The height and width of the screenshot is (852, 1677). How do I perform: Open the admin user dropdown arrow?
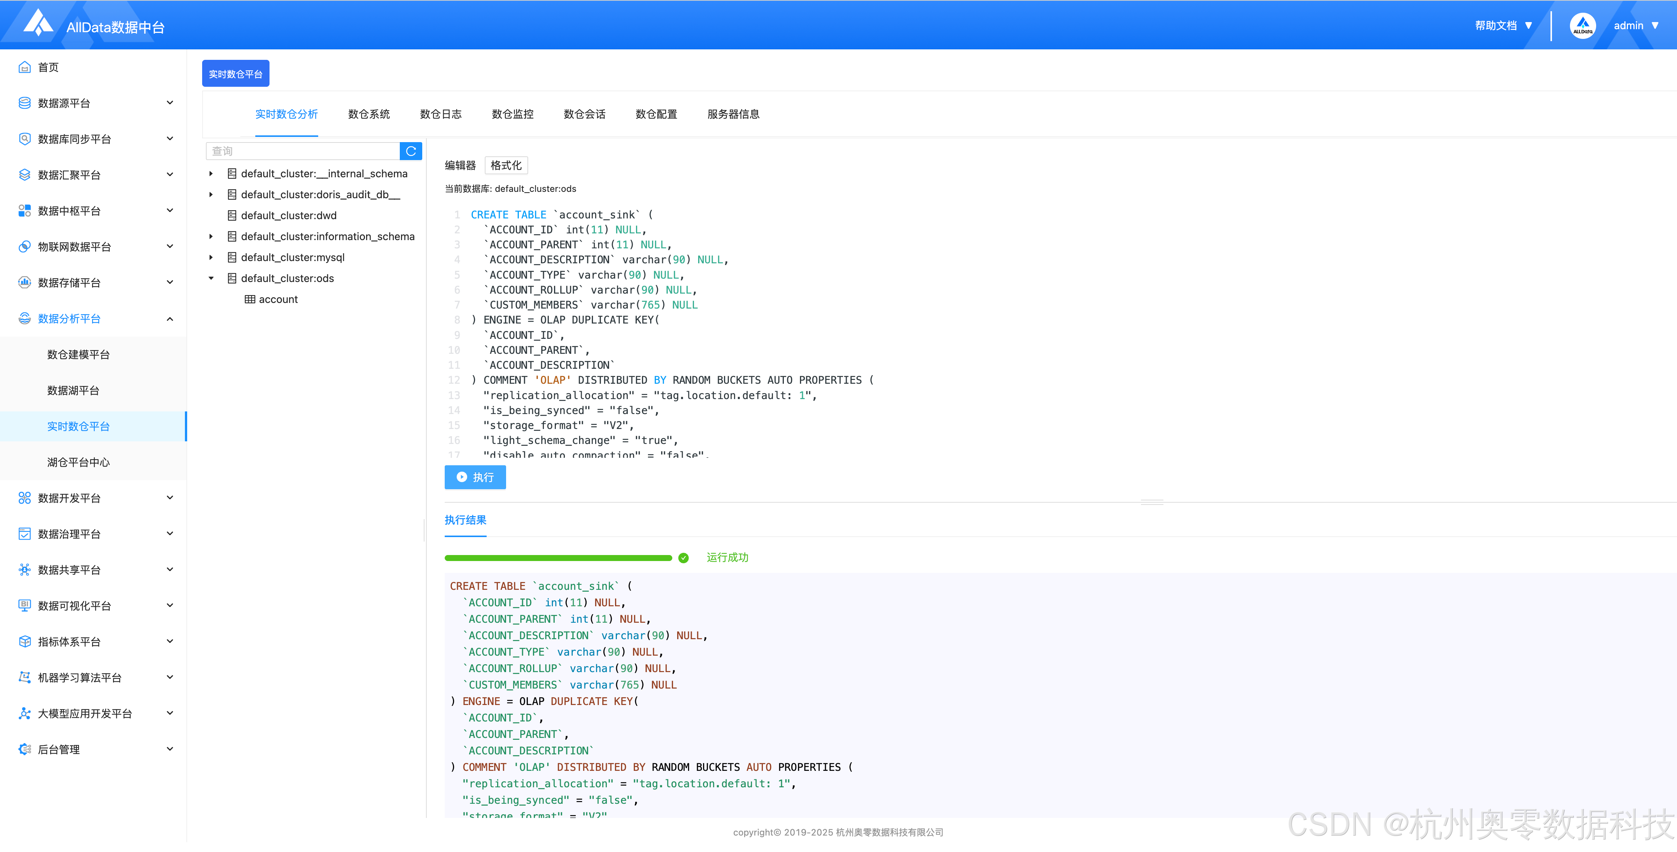coord(1656,26)
